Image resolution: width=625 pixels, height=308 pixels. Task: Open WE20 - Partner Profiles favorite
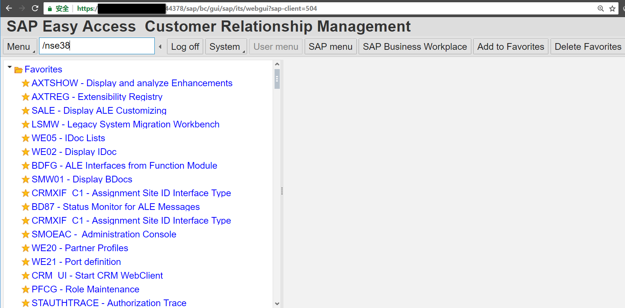(x=80, y=248)
